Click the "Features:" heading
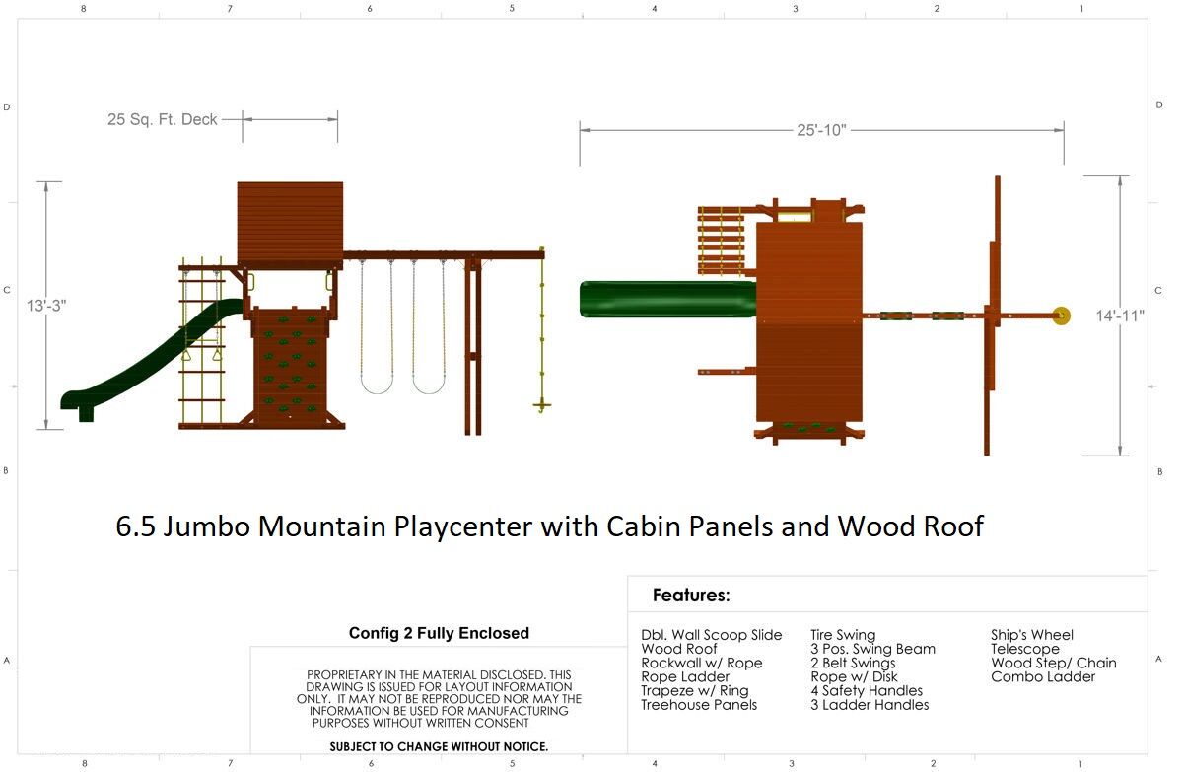Screen dimensions: 1183x772 (x=691, y=596)
